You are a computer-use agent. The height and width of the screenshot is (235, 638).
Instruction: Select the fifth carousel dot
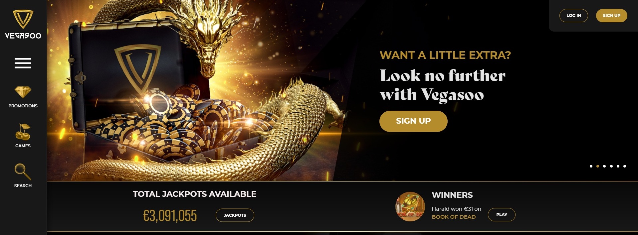[618, 166]
